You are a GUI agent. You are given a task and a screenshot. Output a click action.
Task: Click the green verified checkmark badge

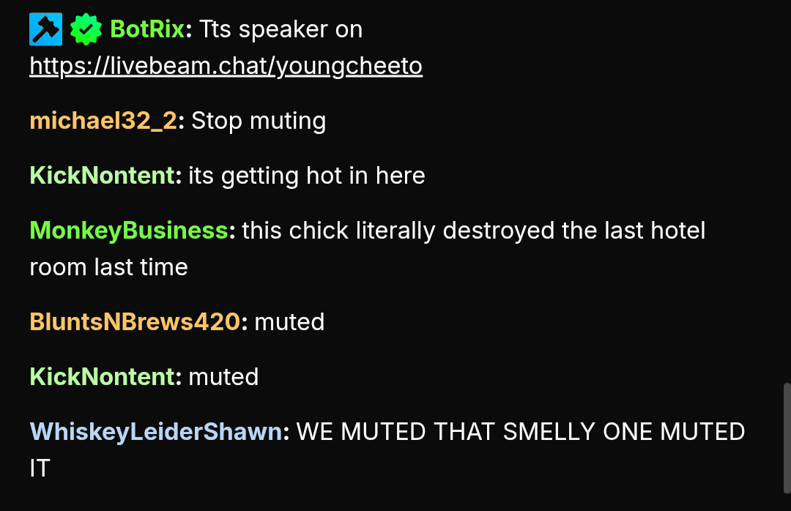(86, 29)
